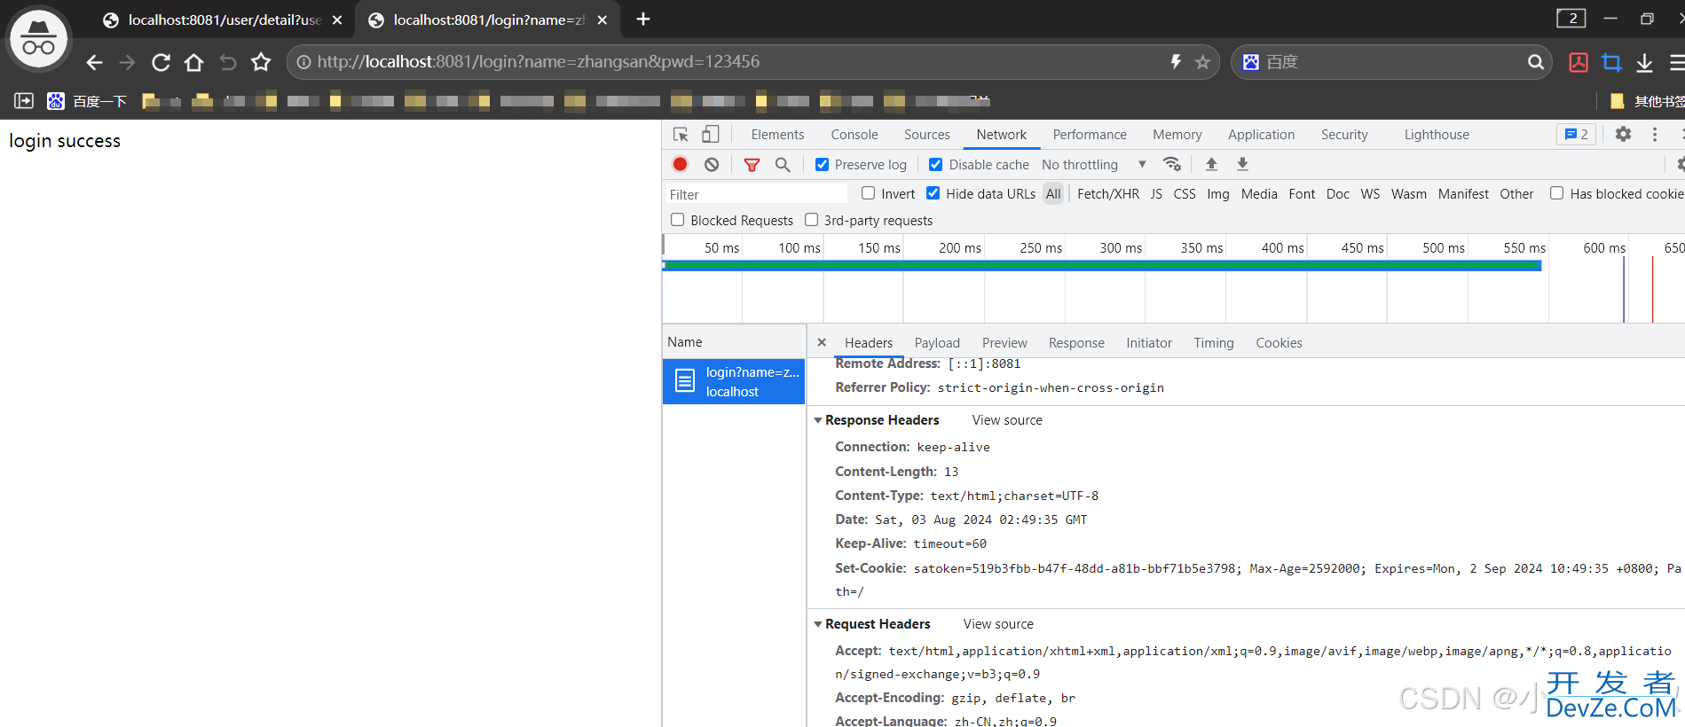Click the search magnifier in Baidu box

1536,62
